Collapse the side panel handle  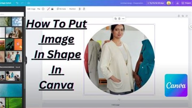26,60
